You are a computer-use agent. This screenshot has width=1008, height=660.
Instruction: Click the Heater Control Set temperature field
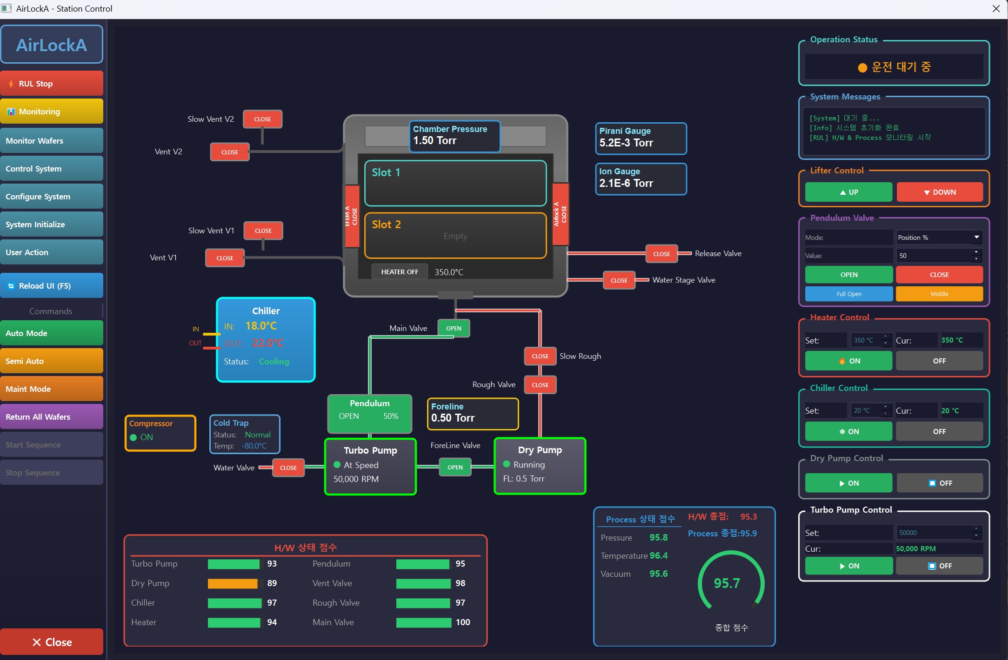pyautogui.click(x=871, y=340)
